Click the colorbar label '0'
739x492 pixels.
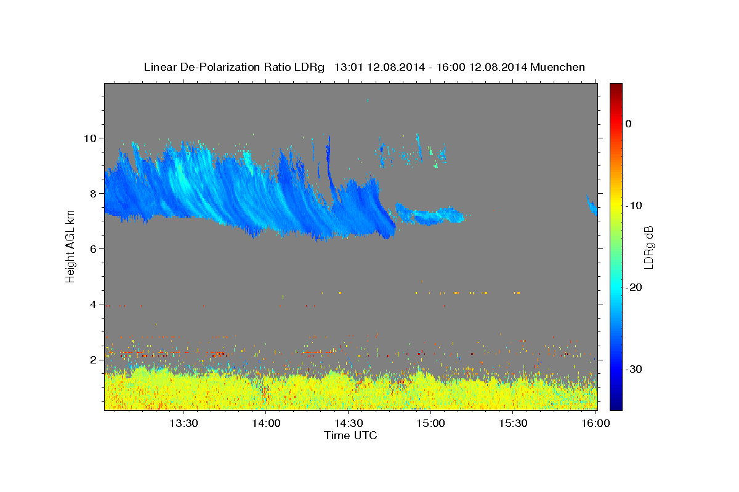pyautogui.click(x=628, y=124)
